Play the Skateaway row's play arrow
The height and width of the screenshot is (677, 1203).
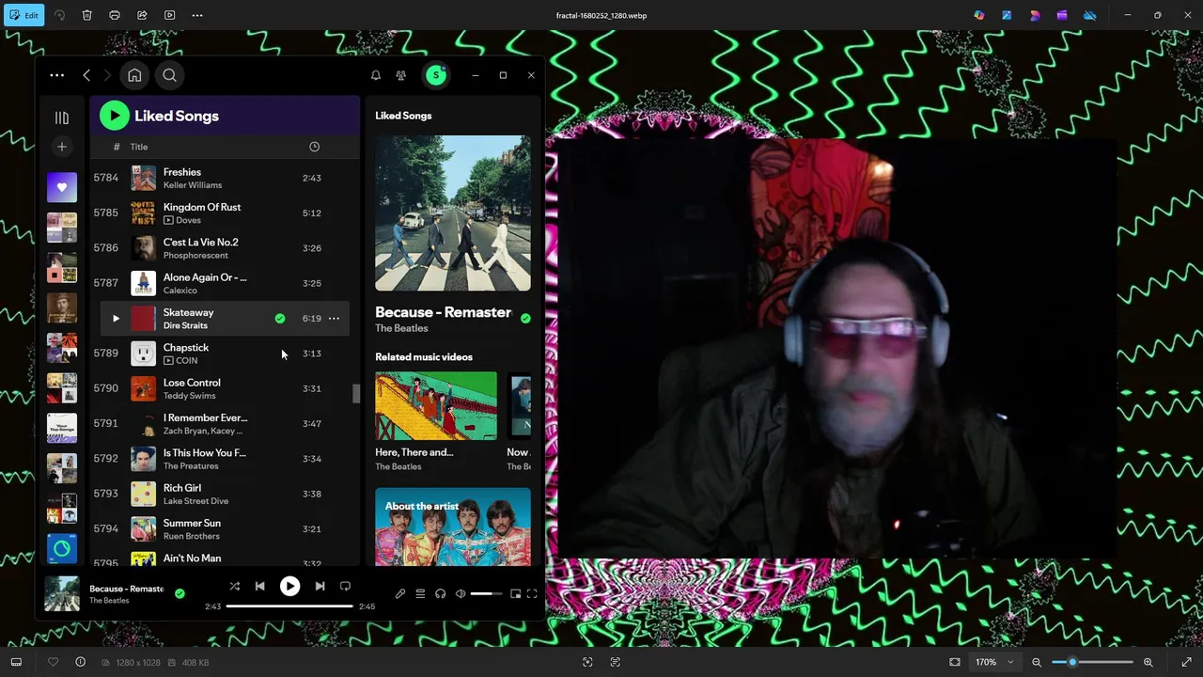pos(116,319)
